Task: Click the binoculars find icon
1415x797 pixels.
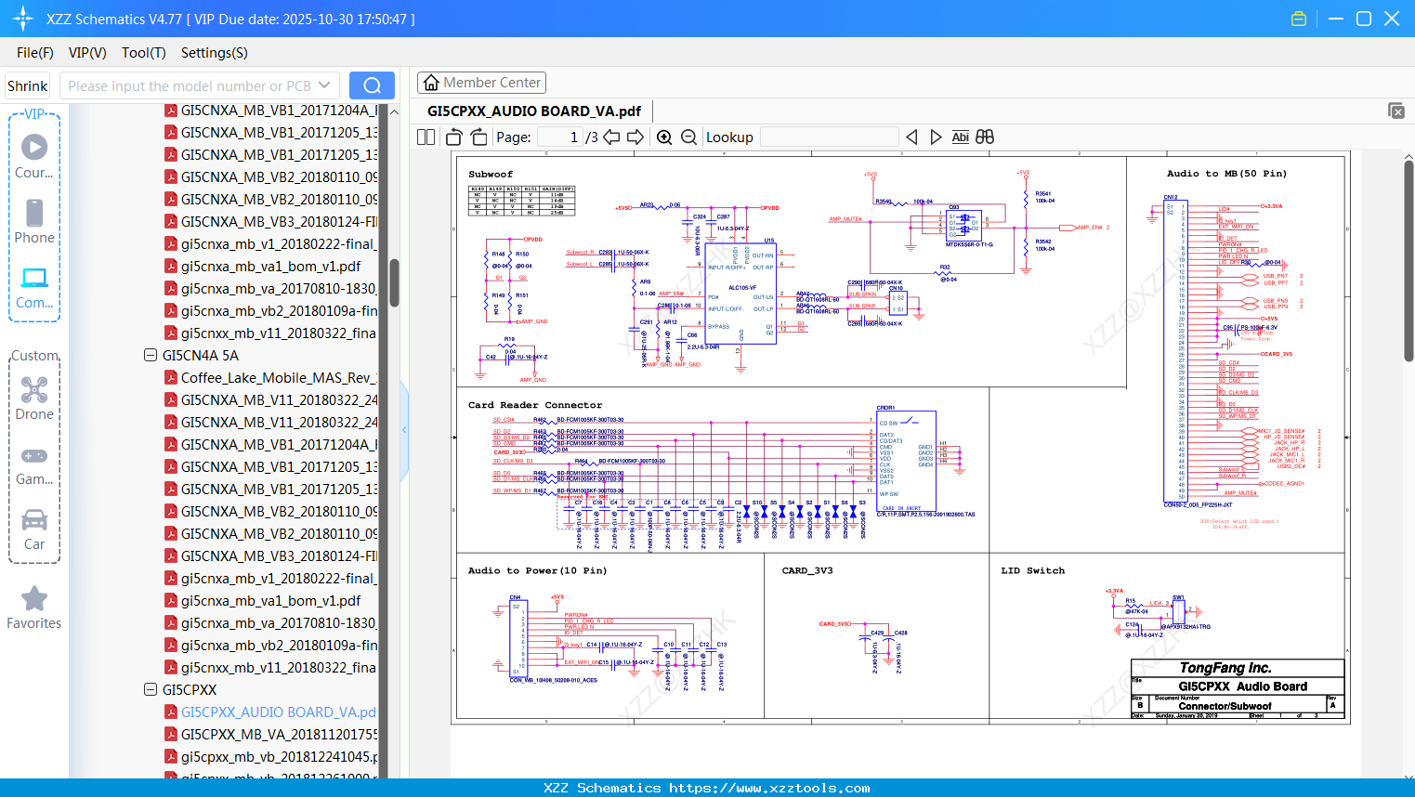Action: pyautogui.click(x=985, y=137)
